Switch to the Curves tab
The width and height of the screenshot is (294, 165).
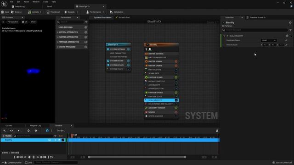pyautogui.click(x=9, y=126)
